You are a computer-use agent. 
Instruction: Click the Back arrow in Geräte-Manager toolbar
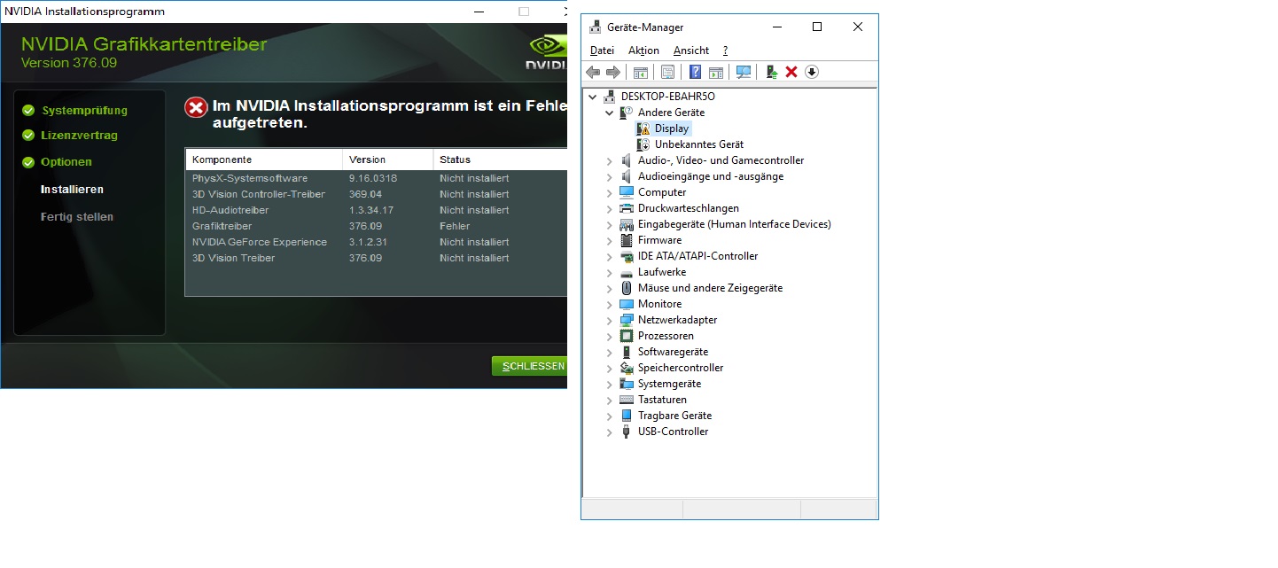(593, 72)
